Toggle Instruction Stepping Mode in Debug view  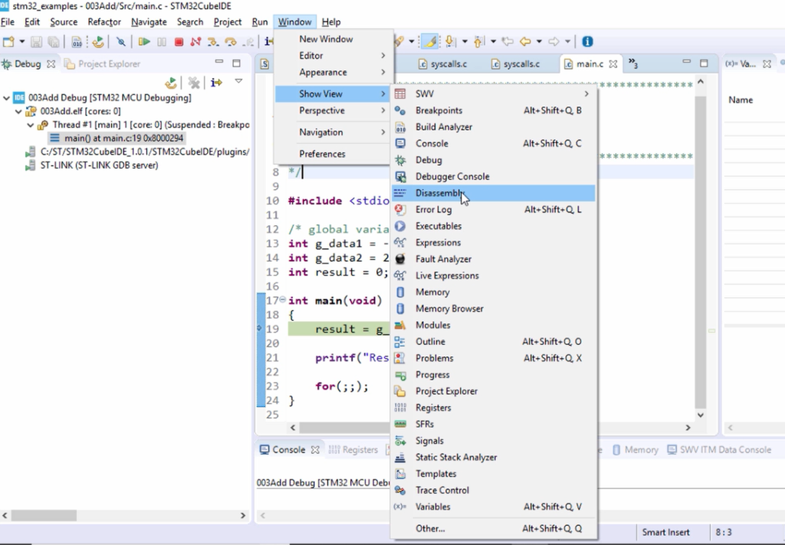pos(216,82)
